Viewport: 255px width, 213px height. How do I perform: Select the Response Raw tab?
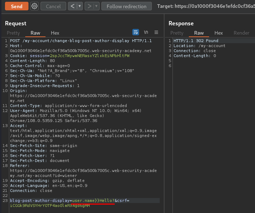(x=199, y=33)
